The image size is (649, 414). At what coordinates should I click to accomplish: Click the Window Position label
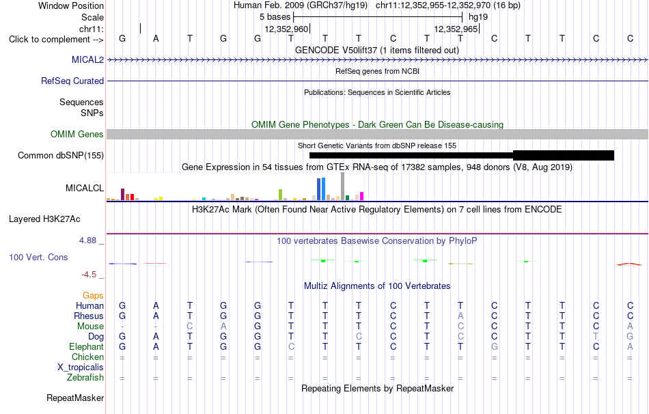(x=71, y=5)
